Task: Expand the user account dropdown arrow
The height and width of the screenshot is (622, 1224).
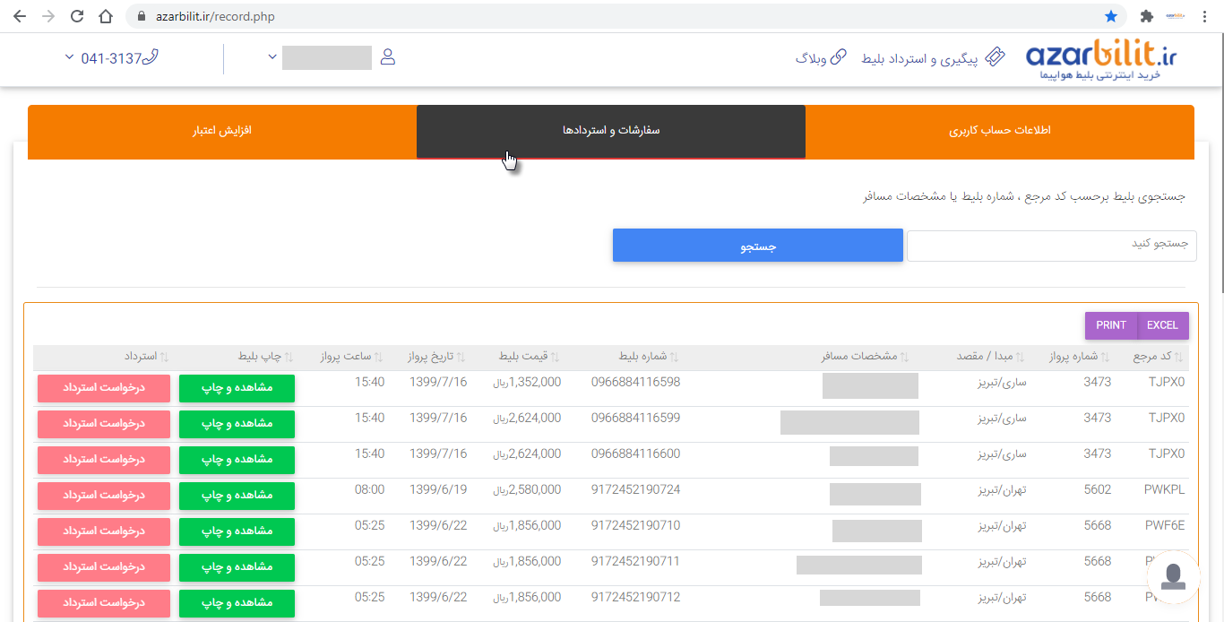Action: pos(272,57)
